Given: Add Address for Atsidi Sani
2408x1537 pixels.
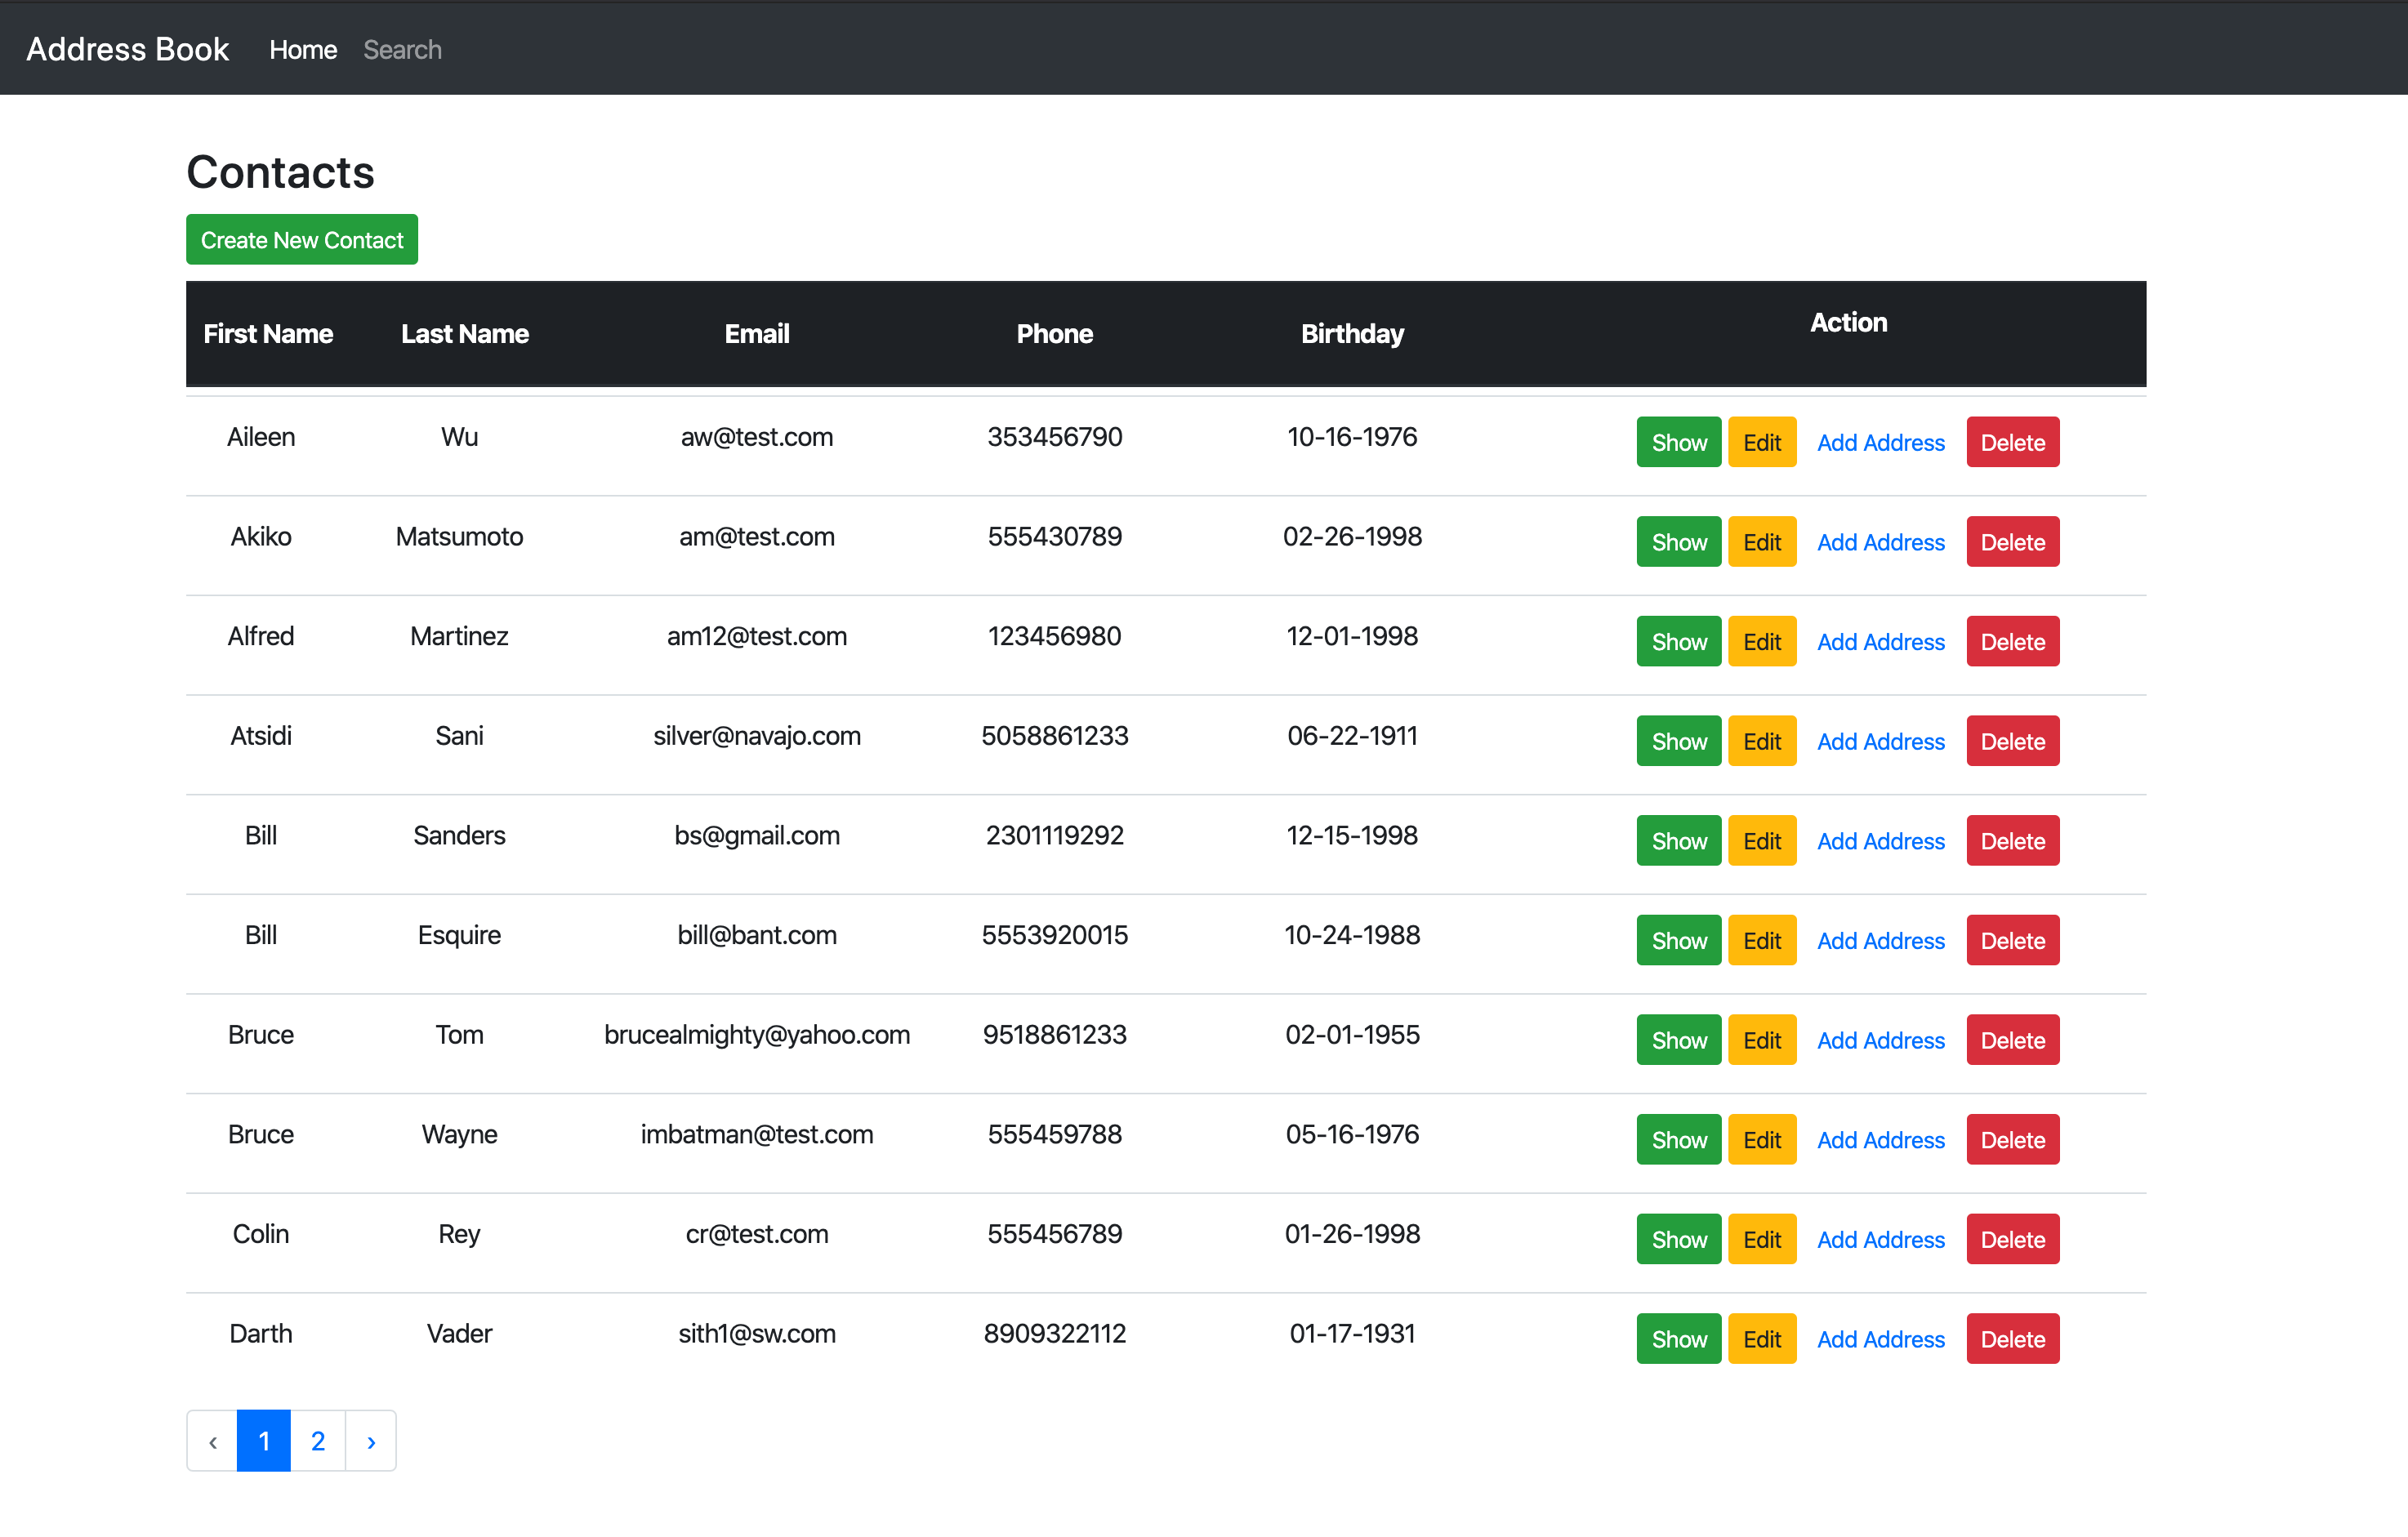Looking at the screenshot, I should click(1881, 741).
